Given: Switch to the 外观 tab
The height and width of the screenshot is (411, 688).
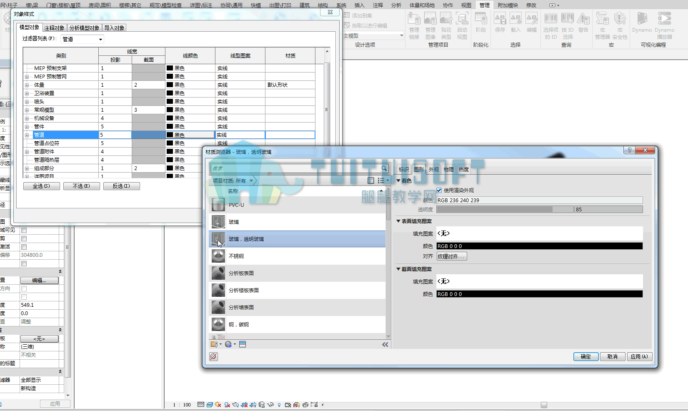Looking at the screenshot, I should pos(434,169).
